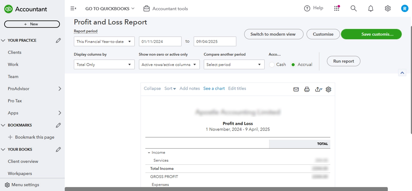Screen dimensions: 412x191
Task: Open the Accountant tools panel
Action: 165,8
